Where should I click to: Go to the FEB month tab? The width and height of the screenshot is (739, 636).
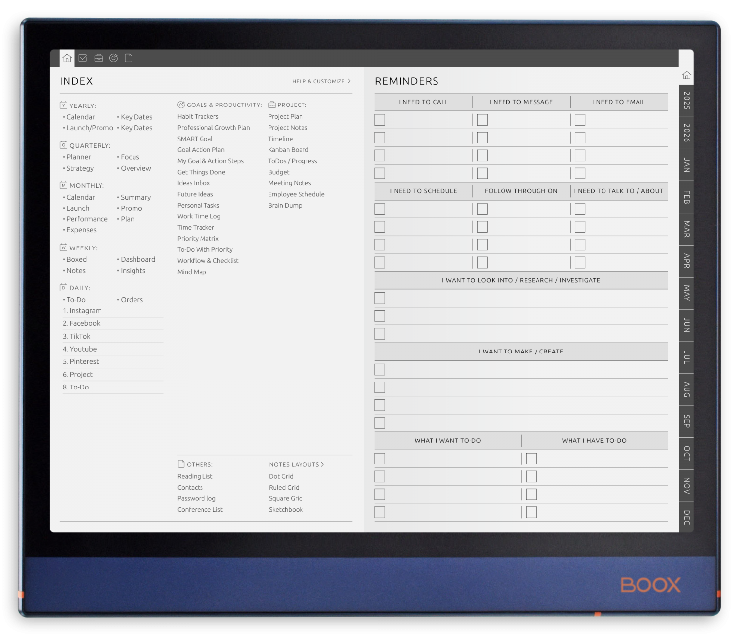tap(686, 197)
